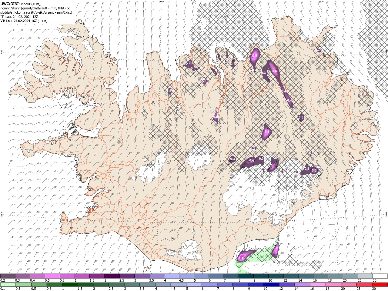The image size is (388, 291).
Task: Click the snow legend swatch between 0.3 and 0.4
Action: click(23, 276)
